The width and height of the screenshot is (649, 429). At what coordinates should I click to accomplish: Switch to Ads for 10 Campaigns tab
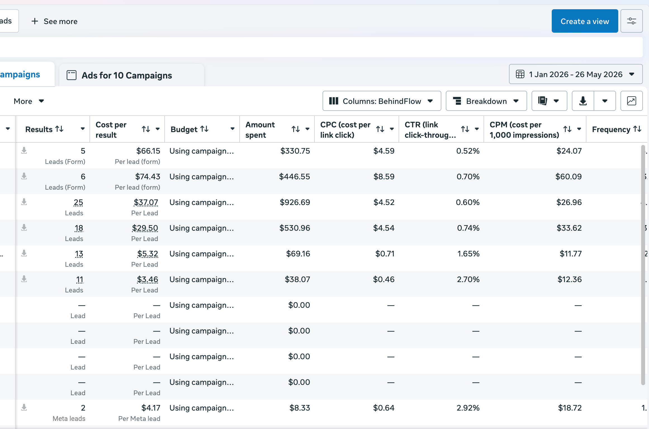pyautogui.click(x=132, y=75)
